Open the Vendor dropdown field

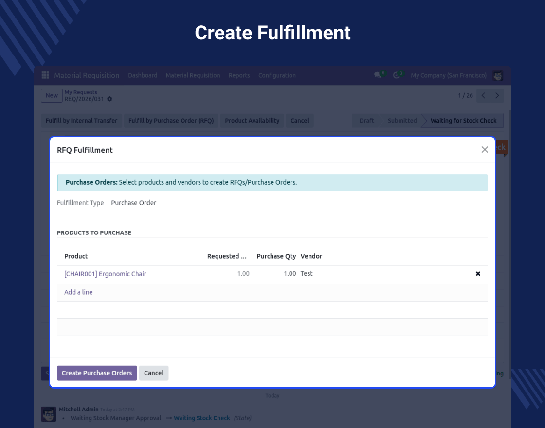click(x=384, y=274)
